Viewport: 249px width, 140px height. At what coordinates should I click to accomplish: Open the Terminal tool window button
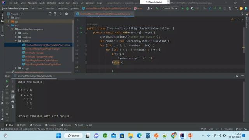51,125
